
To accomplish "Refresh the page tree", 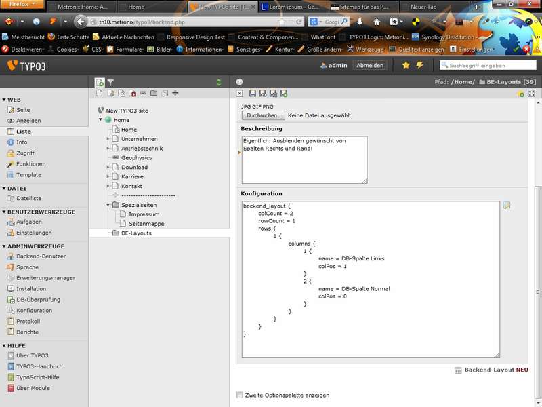I will 218,82.
